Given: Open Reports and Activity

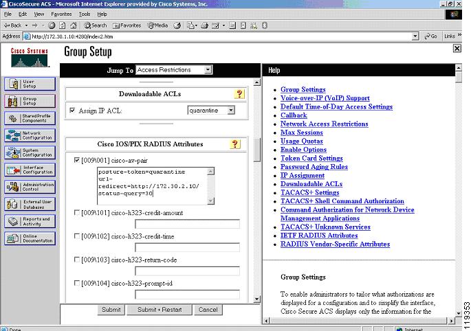Looking at the screenshot, I should click(30, 221).
